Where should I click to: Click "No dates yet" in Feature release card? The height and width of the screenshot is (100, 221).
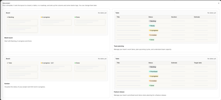212,59
